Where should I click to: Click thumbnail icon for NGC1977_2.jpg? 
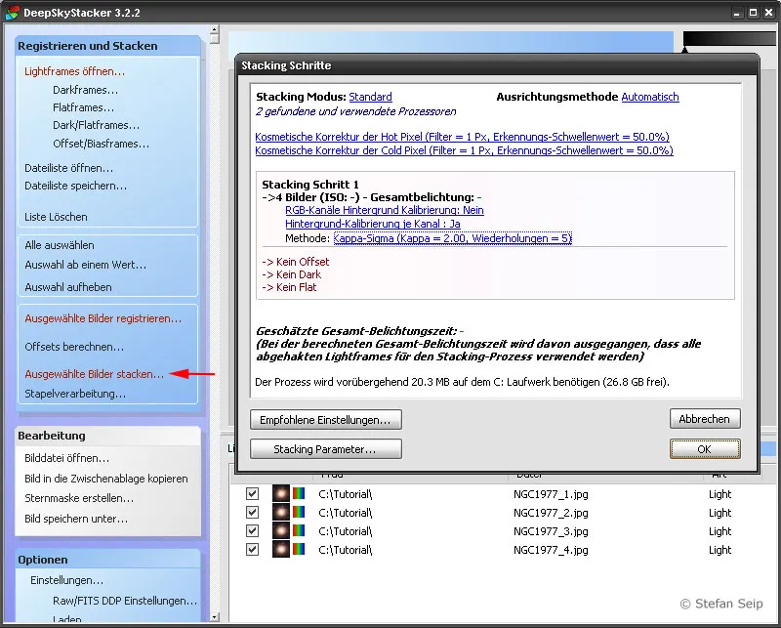(x=280, y=512)
